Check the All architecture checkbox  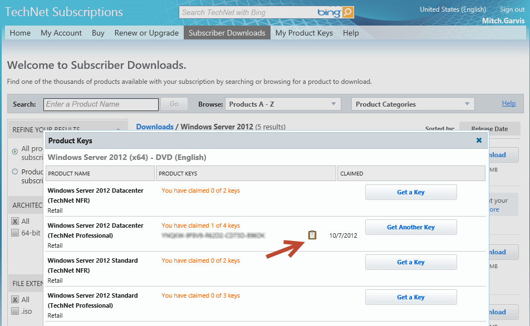(16, 222)
